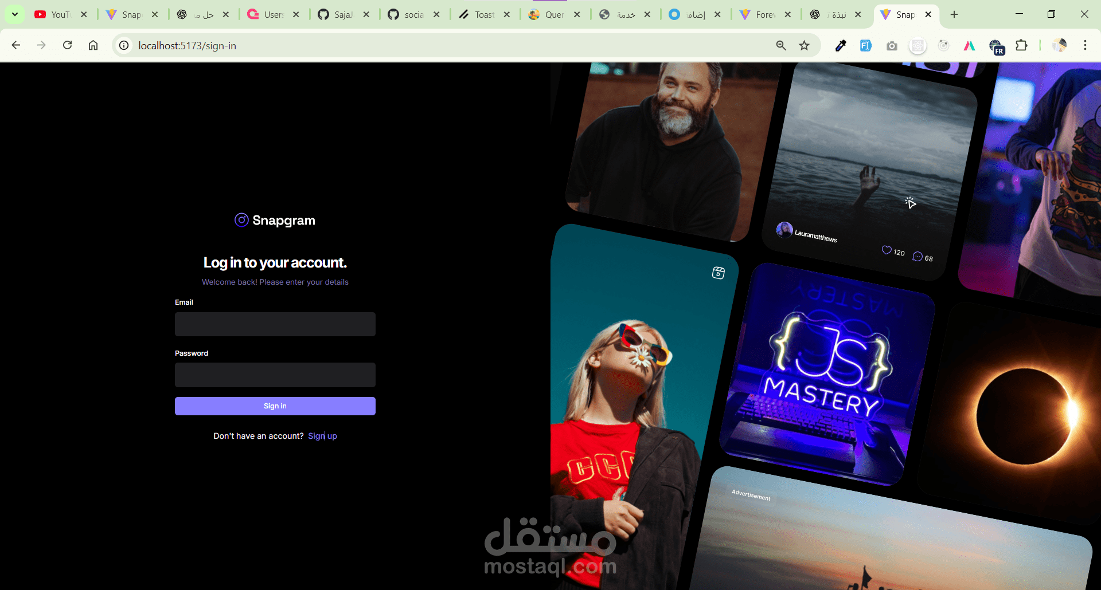Click the Lauramatthews username text
The image size is (1101, 590).
(816, 235)
